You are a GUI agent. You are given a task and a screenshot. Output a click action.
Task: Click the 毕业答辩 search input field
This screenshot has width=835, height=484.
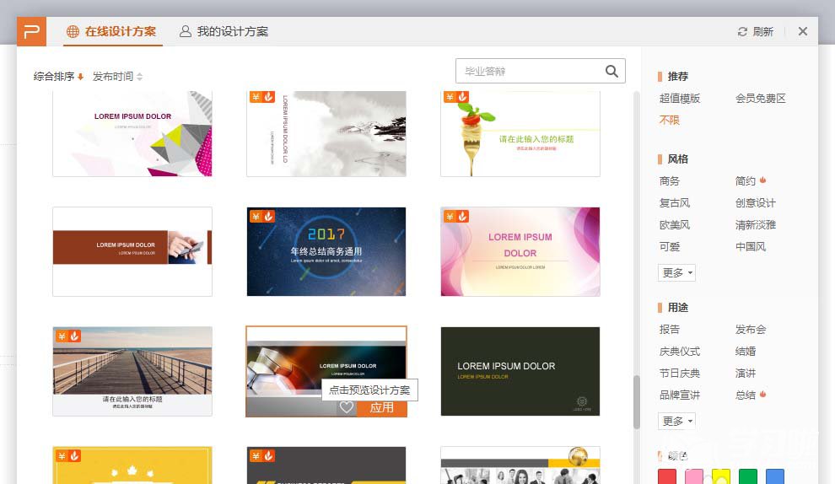(527, 72)
